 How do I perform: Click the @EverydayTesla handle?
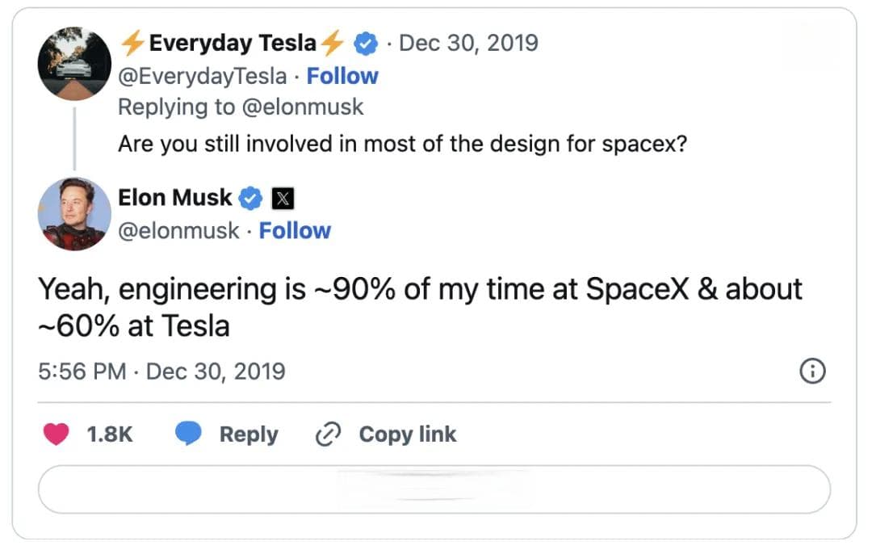[203, 76]
